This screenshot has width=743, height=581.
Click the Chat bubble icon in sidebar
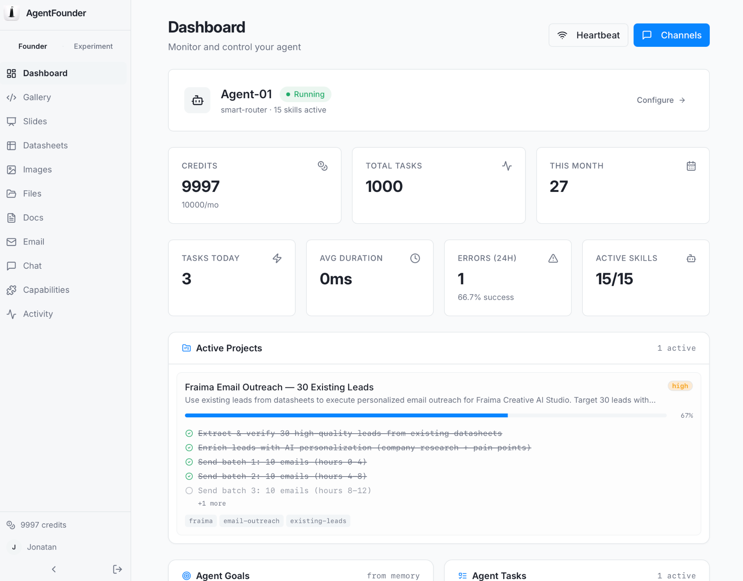(12, 266)
